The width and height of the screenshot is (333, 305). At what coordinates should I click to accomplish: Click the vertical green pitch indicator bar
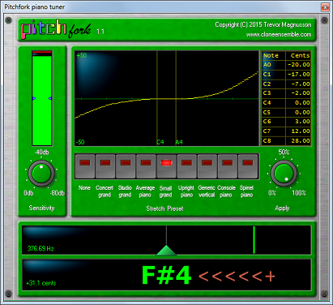click(x=254, y=240)
